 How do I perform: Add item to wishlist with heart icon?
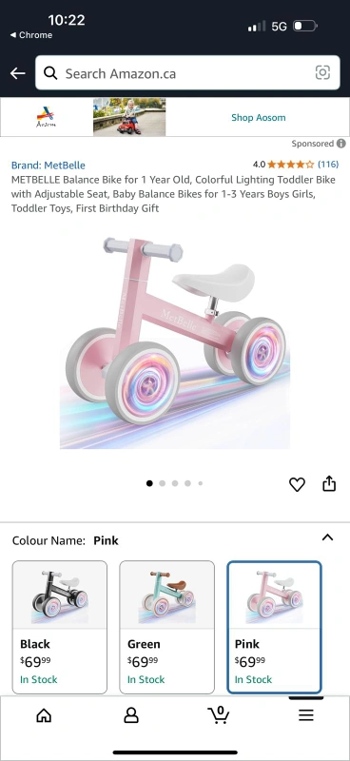(x=297, y=484)
